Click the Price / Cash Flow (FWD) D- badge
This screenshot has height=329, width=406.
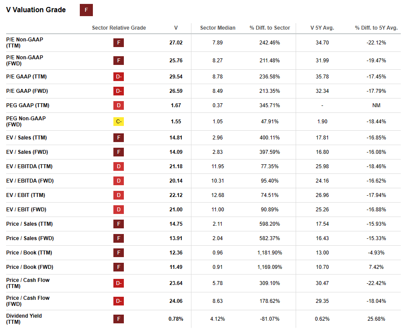pos(118,301)
